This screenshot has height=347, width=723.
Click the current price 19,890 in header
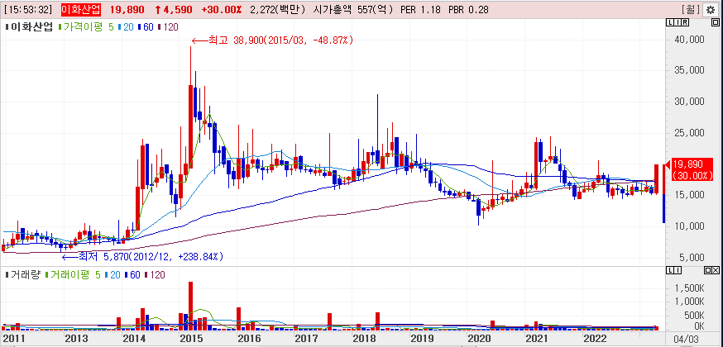[127, 10]
